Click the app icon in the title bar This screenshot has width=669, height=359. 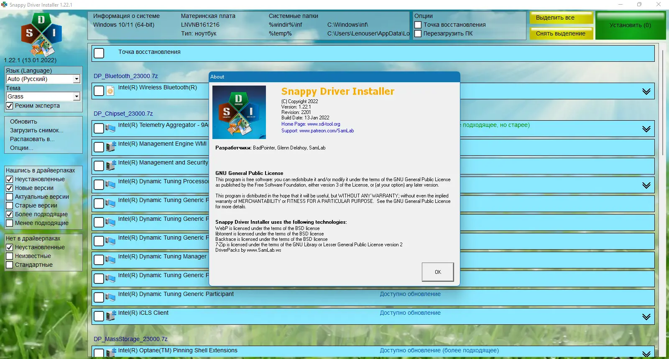(x=4, y=5)
